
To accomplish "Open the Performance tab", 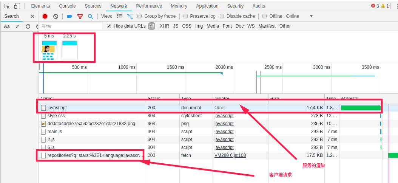I will [x=149, y=6].
